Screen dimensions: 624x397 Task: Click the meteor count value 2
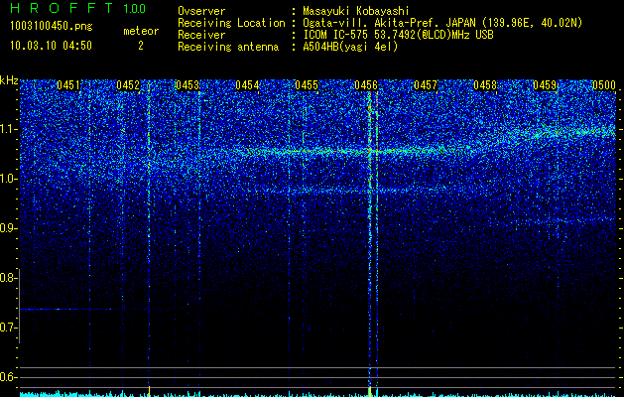(141, 46)
